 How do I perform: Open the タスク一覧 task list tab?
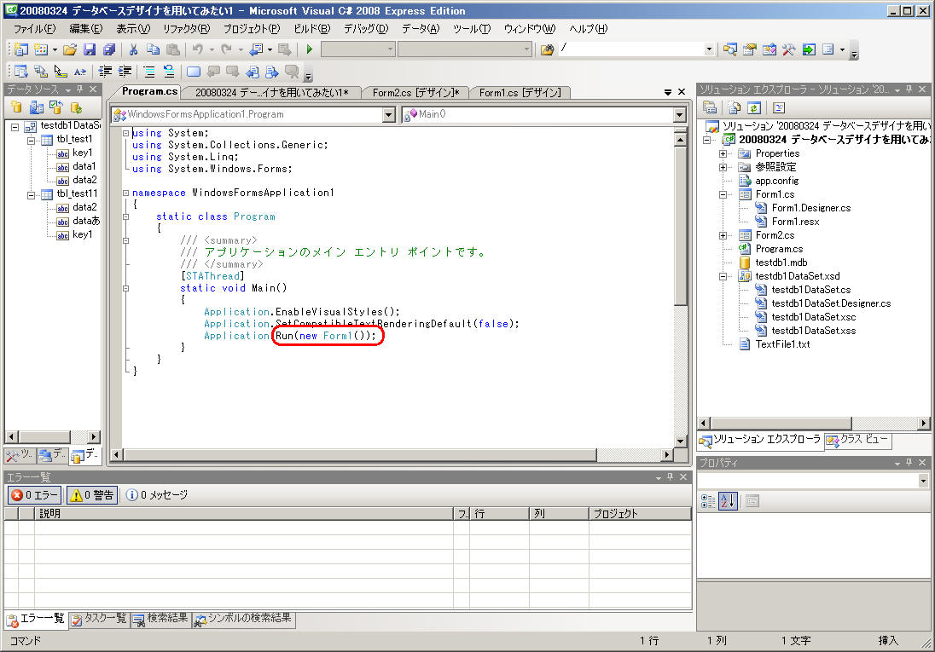100,619
